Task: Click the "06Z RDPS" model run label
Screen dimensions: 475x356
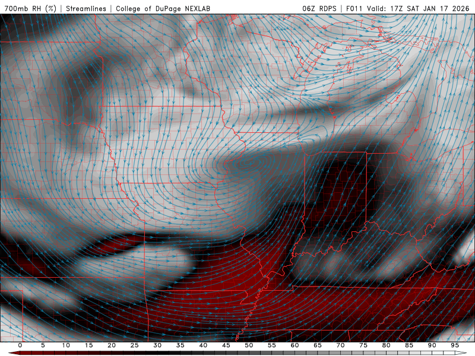Action: click(319, 8)
